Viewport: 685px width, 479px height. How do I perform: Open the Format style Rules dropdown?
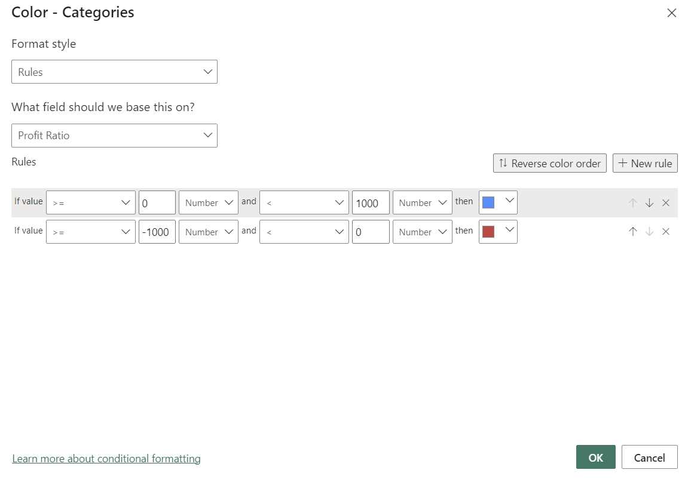(114, 72)
